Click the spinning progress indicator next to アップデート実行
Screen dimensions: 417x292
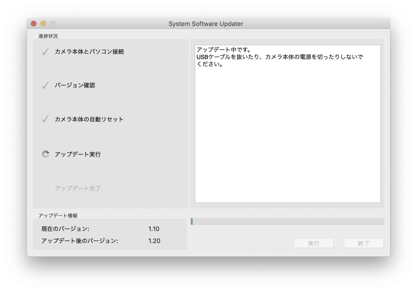click(45, 154)
